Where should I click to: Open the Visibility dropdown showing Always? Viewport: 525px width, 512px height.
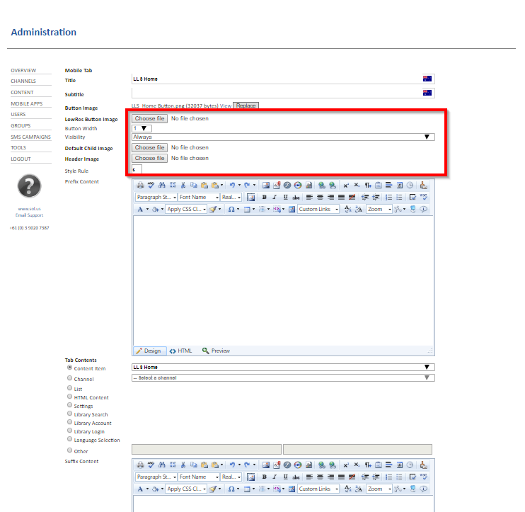pos(283,137)
